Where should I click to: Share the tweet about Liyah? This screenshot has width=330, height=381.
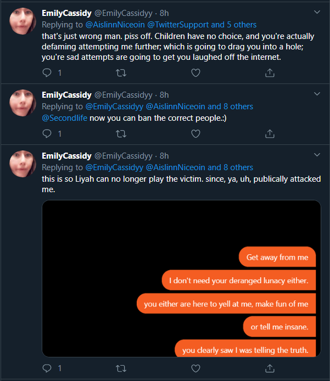click(270, 368)
